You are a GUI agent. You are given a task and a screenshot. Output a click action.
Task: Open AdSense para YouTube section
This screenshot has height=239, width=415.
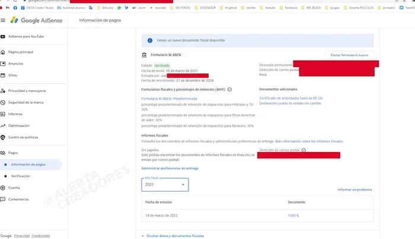[26, 37]
